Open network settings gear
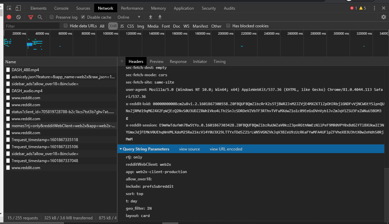 click(384, 17)
